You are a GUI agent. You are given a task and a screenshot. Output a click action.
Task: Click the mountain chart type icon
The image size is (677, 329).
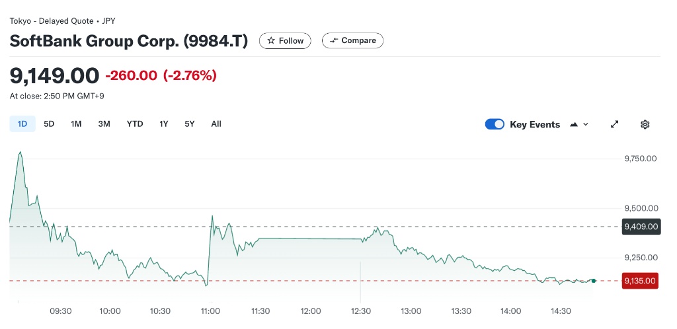click(573, 124)
